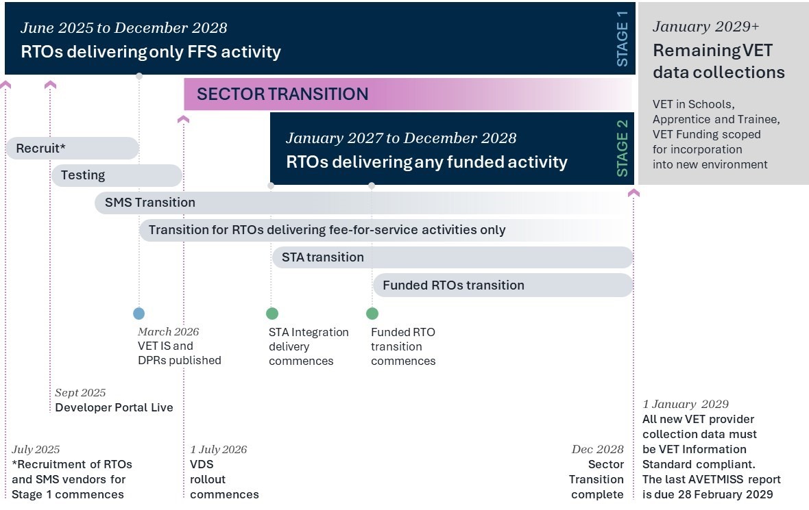
Task: Click the blue dot above March 2026
Action: [139, 314]
